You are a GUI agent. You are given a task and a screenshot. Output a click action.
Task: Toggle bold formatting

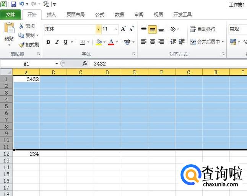[48, 42]
